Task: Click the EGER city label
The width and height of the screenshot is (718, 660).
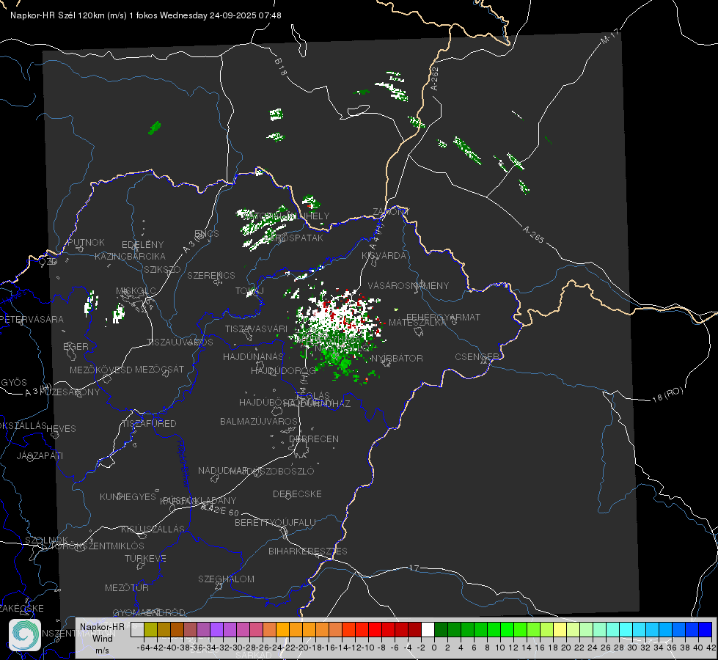Action: (76, 347)
